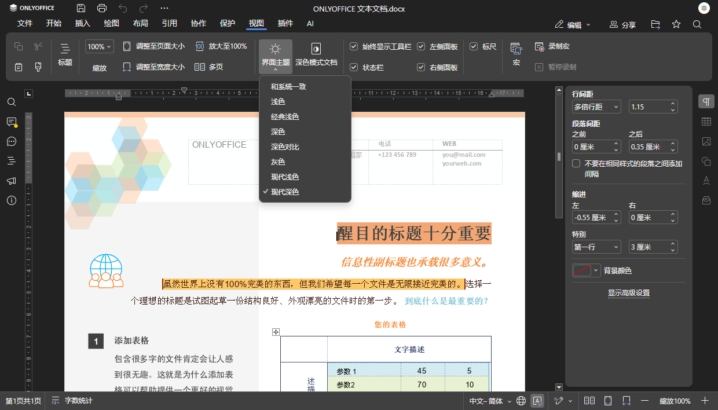Click the Redo arrow icon

pos(144,8)
